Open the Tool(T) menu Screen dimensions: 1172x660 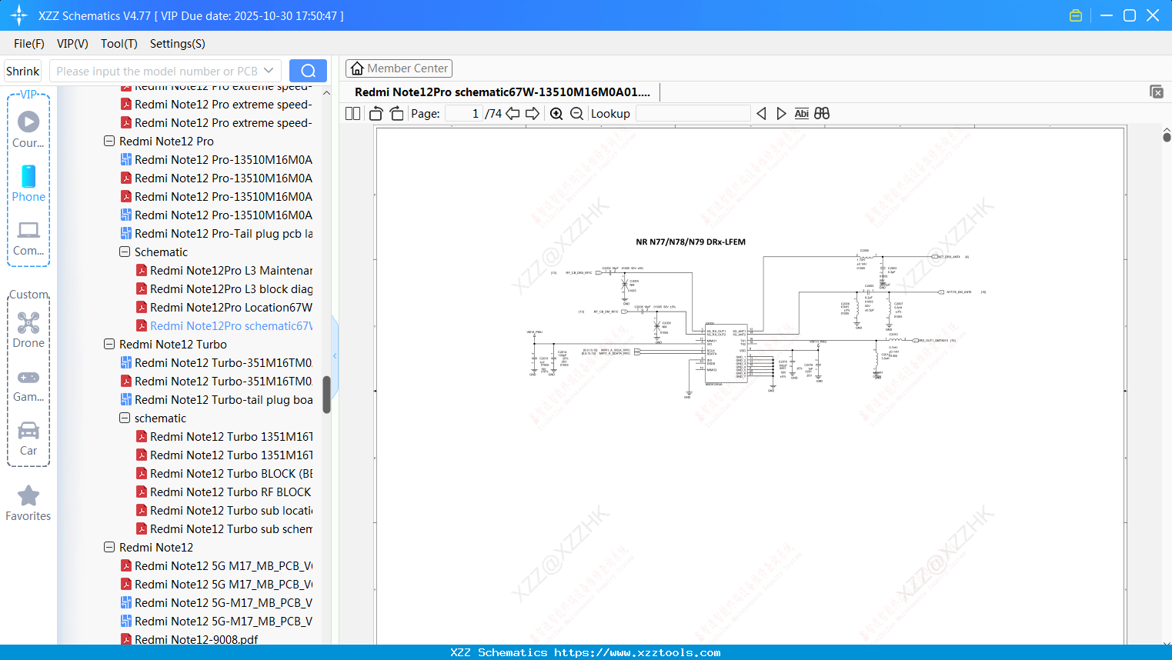119,44
